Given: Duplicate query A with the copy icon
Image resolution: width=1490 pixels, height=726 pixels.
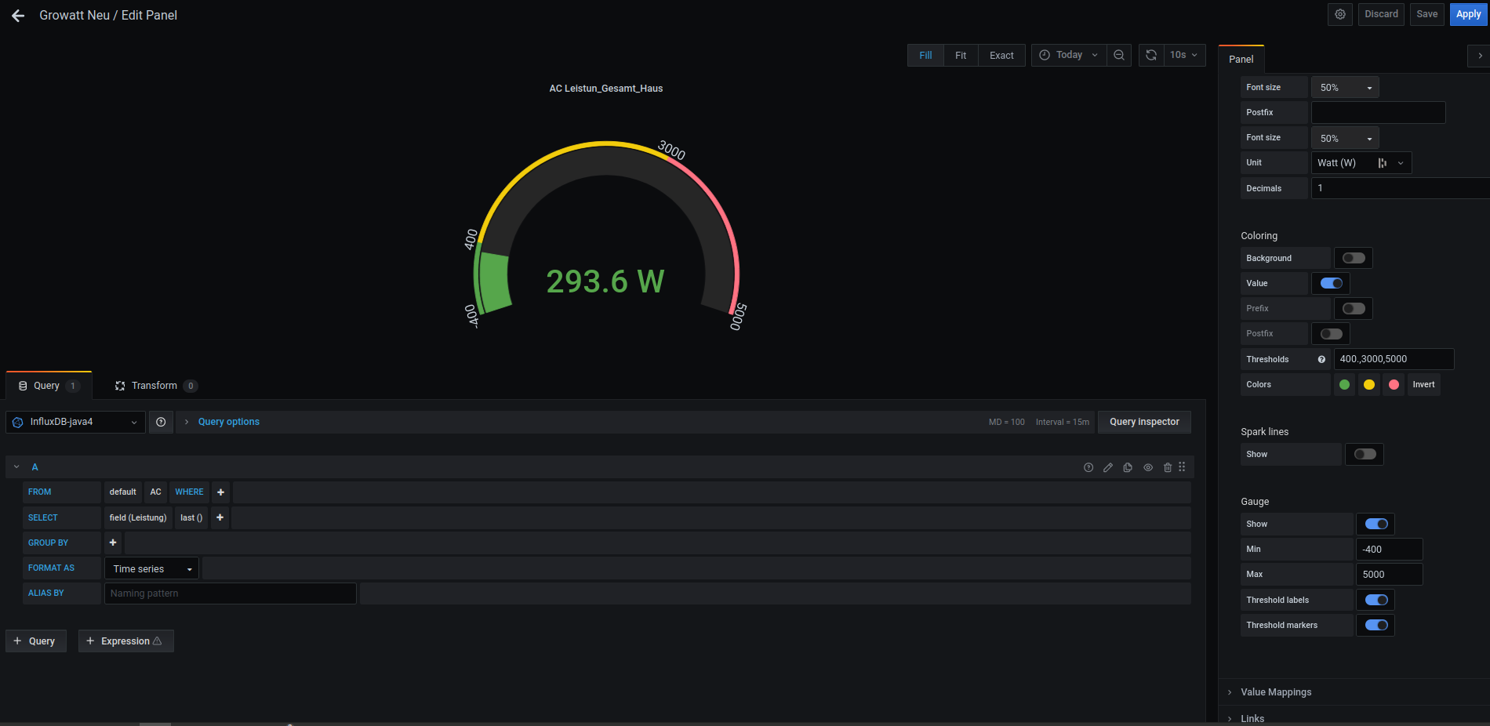Looking at the screenshot, I should point(1128,467).
